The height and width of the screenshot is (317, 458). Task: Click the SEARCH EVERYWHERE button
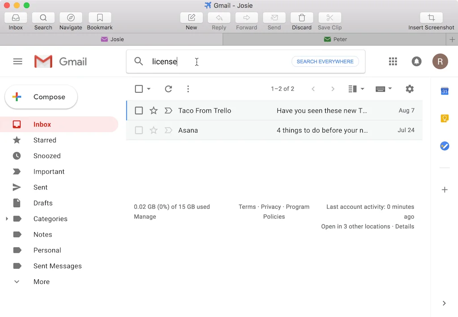(325, 61)
